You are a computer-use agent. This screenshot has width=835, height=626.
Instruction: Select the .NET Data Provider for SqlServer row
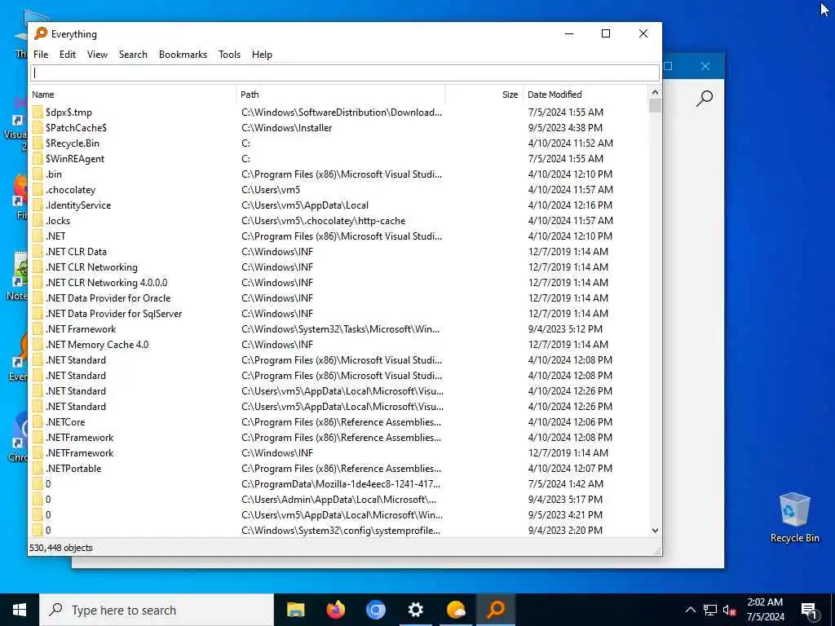pos(340,314)
